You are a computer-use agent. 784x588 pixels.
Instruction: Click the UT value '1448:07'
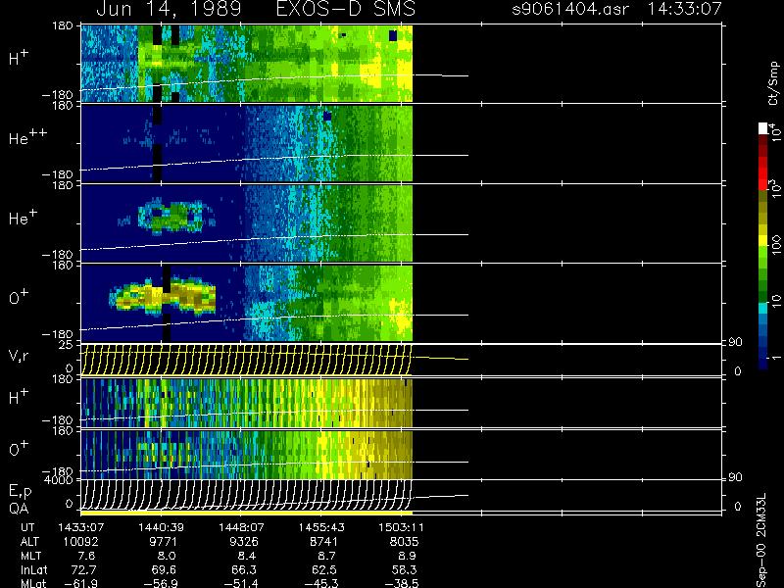coord(241,527)
